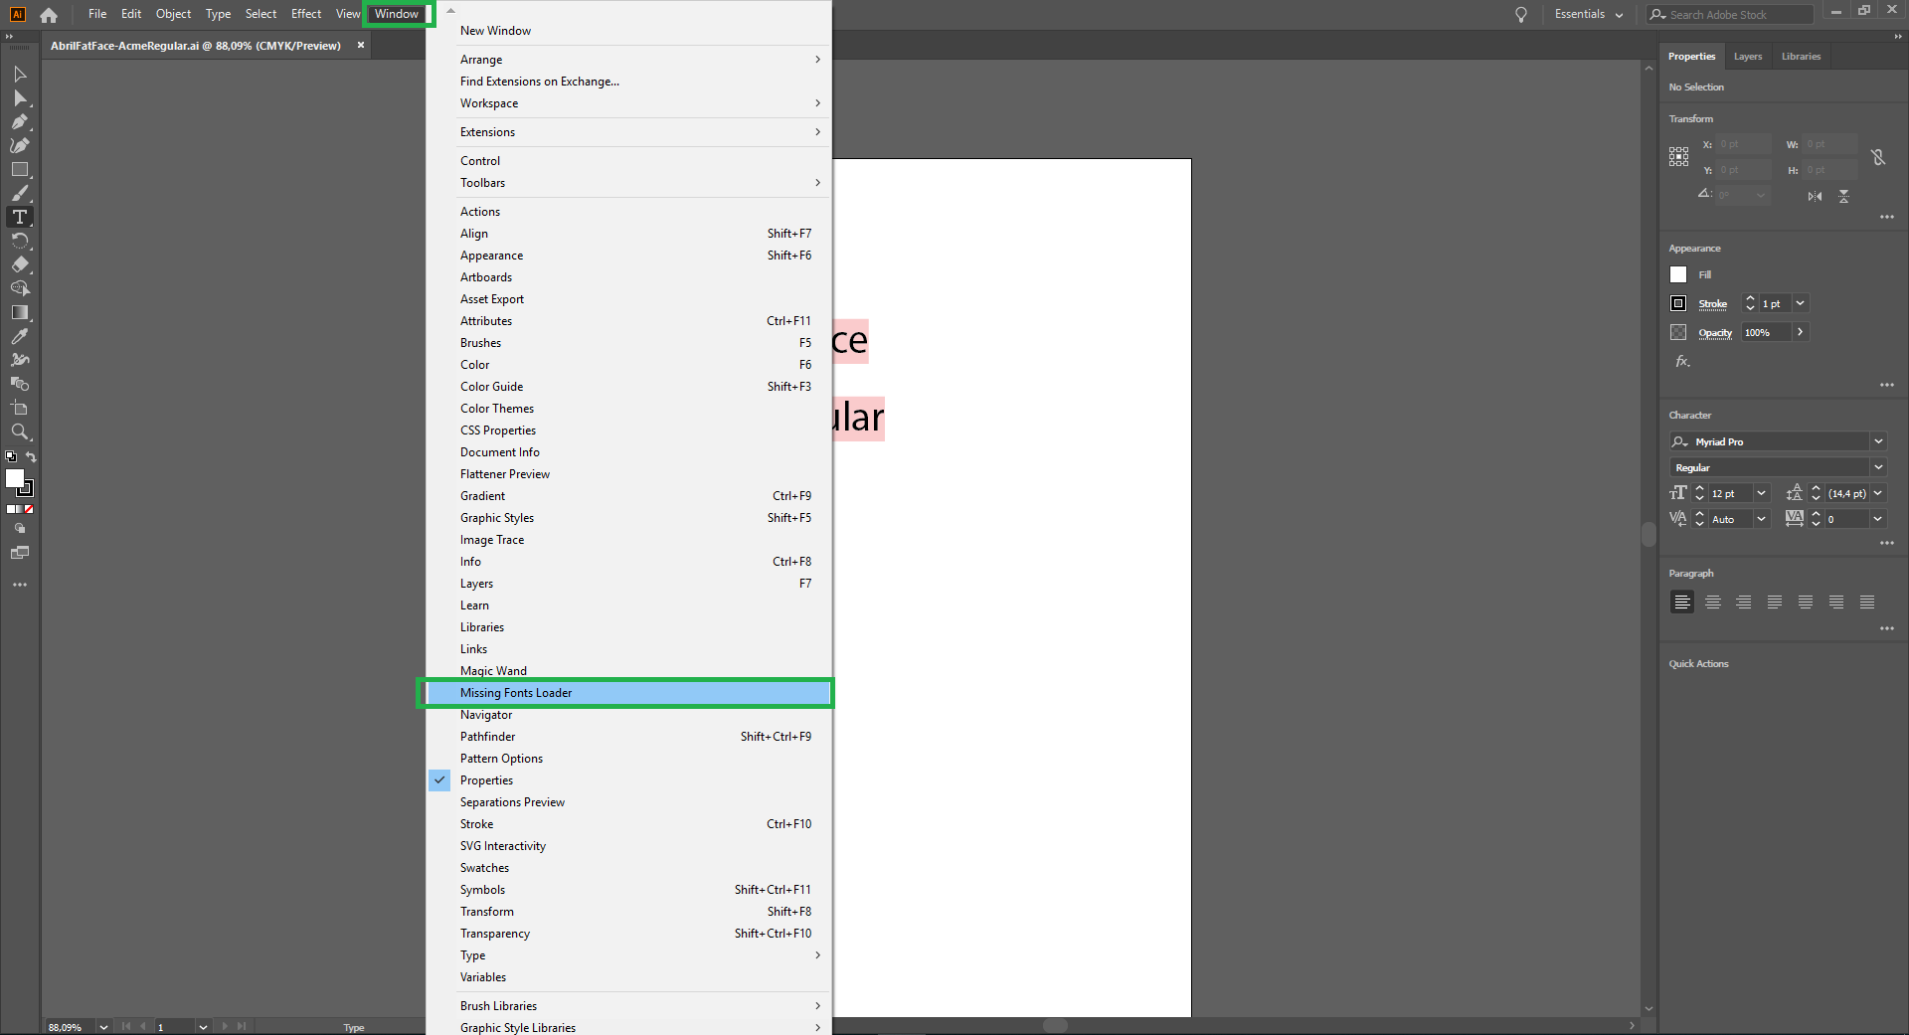This screenshot has width=1909, height=1035.
Task: Select the Selection tool arrow
Action: coord(20,74)
